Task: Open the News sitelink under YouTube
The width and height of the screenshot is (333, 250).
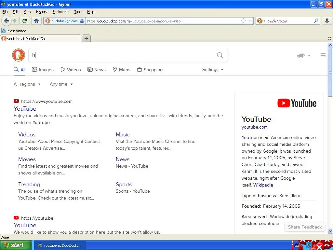Action: tap(123, 159)
